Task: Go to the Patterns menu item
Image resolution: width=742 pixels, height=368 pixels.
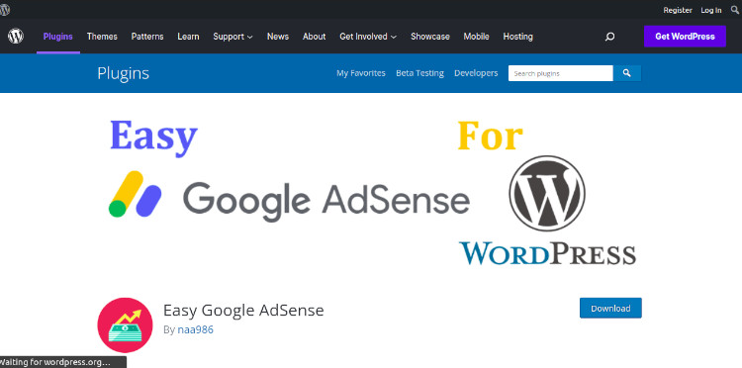Action: [x=147, y=37]
